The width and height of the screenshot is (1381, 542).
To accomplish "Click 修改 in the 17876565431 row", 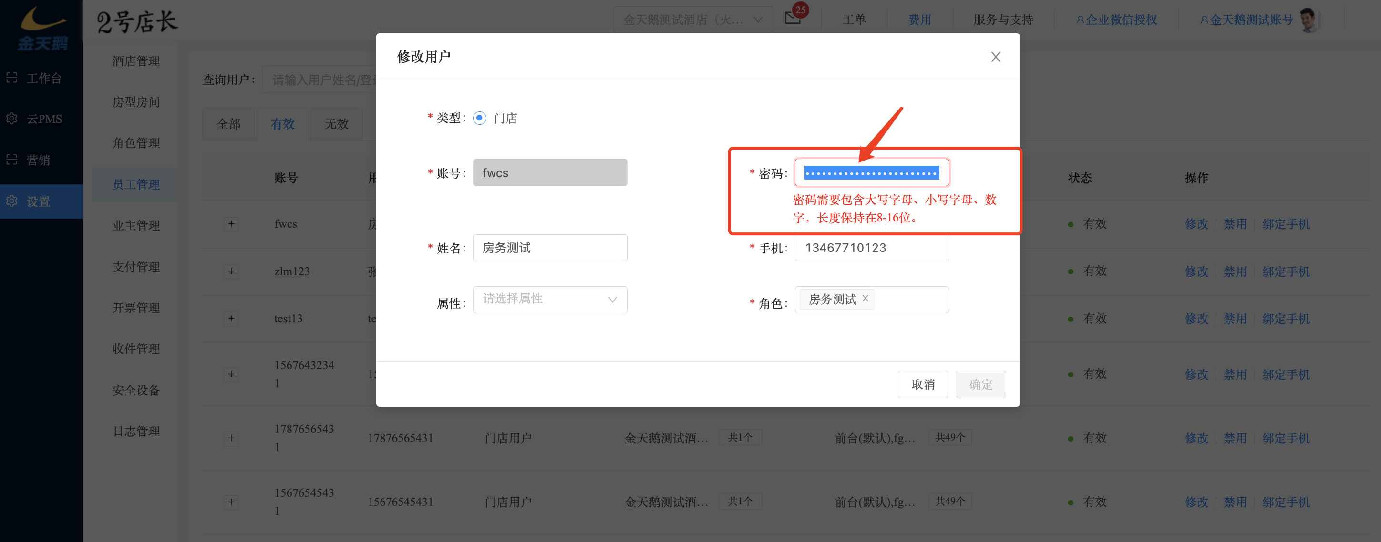I will tap(1196, 438).
